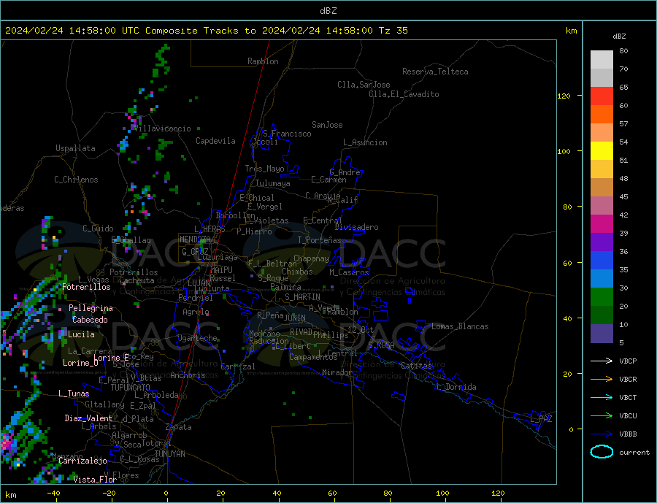Click the white 80 dBZ color swatch
The height and width of the screenshot is (503, 657).
(x=602, y=60)
